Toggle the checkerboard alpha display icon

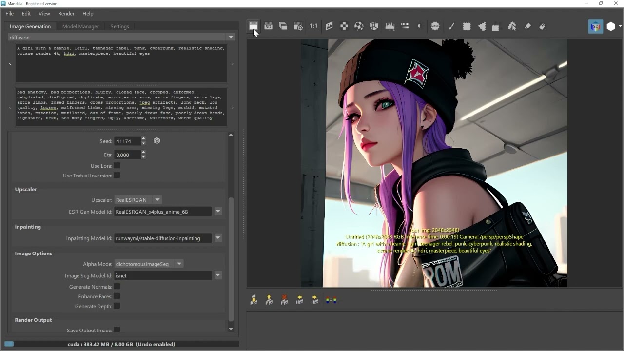pyautogui.click(x=344, y=26)
